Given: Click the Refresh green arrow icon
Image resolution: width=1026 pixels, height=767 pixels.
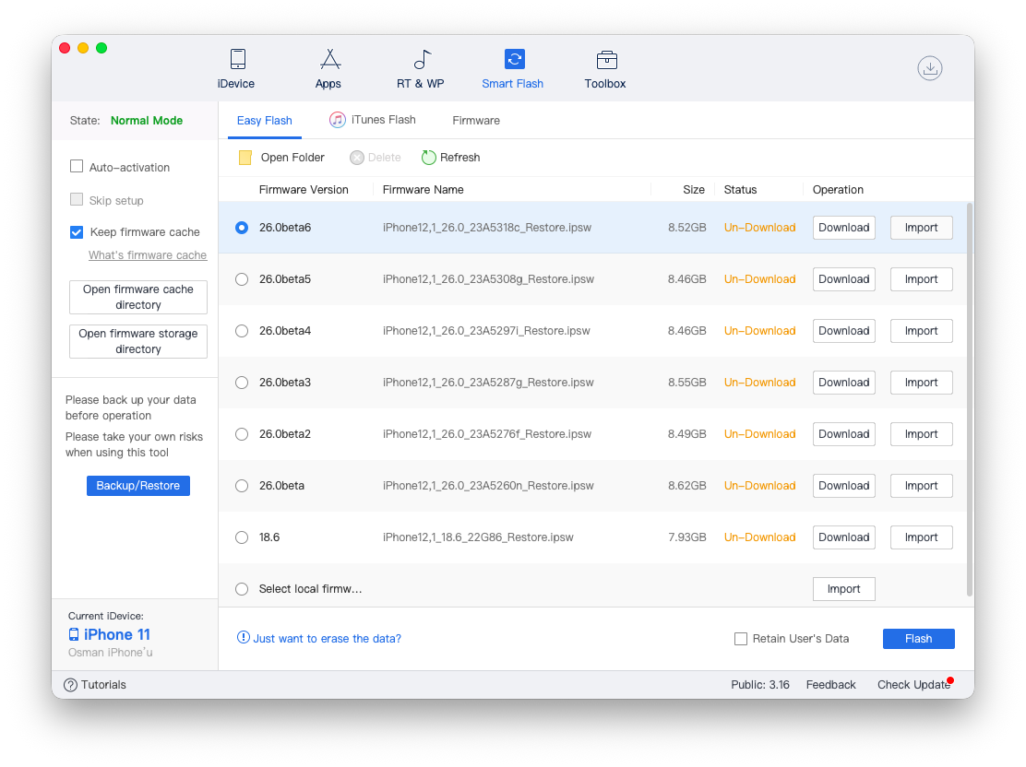Looking at the screenshot, I should 429,158.
